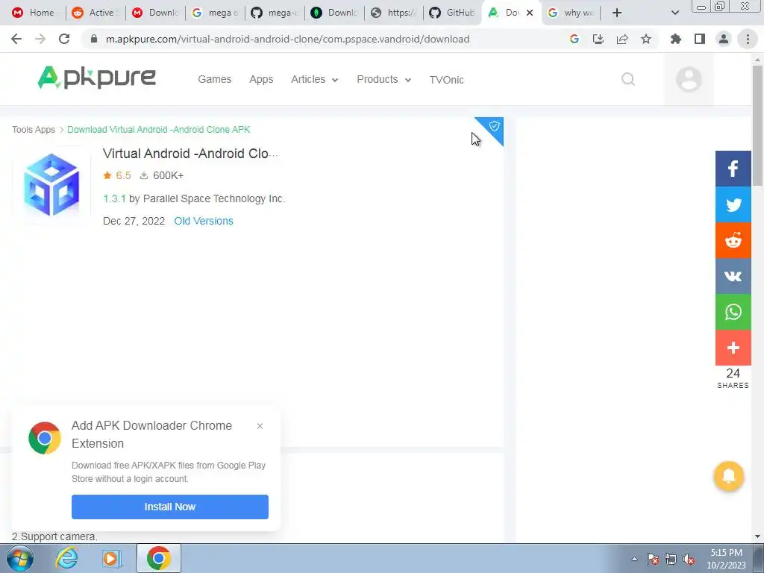Switch to the 'why we' Google tab
Image resolution: width=764 pixels, height=573 pixels.
[x=571, y=13]
